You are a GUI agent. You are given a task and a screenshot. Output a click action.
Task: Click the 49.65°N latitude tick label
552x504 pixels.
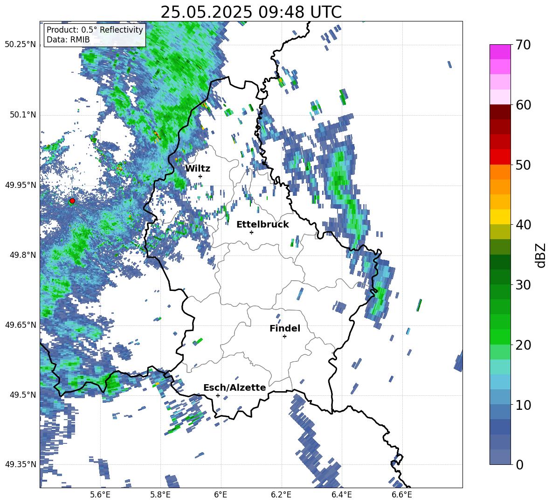pyautogui.click(x=21, y=324)
